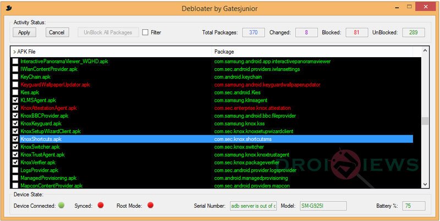The height and width of the screenshot is (221, 440).
Task: Select com.samsung.klmsagent package text
Action: (x=241, y=100)
